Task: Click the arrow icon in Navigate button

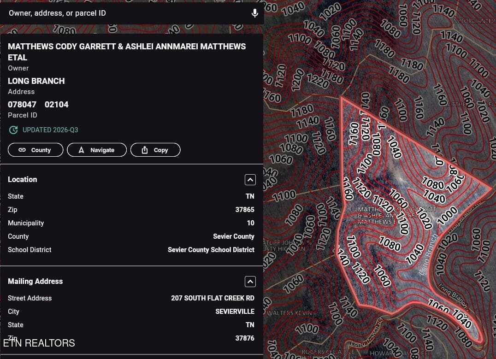Action: 81,150
